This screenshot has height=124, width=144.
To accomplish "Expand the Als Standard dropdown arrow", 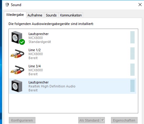I will pos(103,120).
